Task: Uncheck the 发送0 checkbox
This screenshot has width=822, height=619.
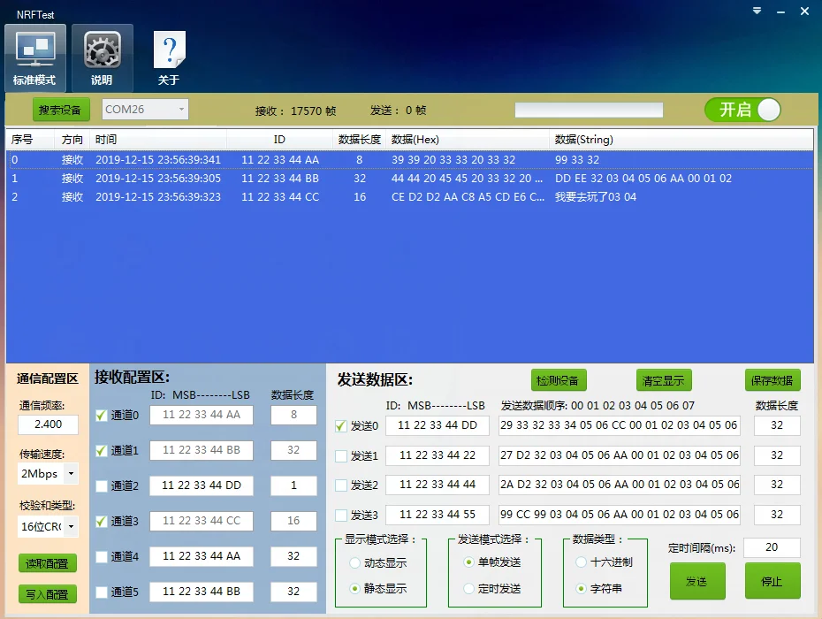Action: 341,426
